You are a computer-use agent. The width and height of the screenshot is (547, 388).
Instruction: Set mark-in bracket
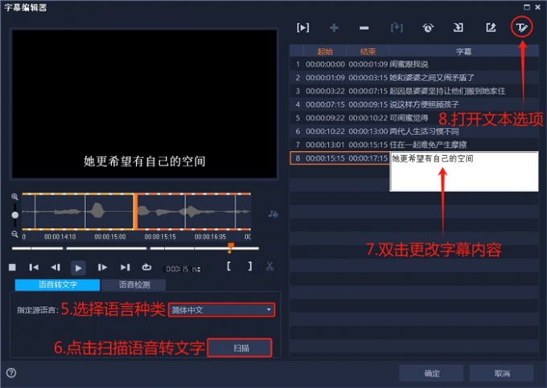pos(228,267)
